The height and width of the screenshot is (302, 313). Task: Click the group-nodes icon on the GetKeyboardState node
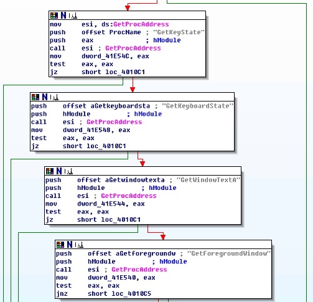point(54,97)
